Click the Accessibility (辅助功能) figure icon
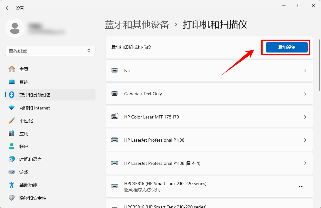The image size is (321, 208). tap(12, 185)
